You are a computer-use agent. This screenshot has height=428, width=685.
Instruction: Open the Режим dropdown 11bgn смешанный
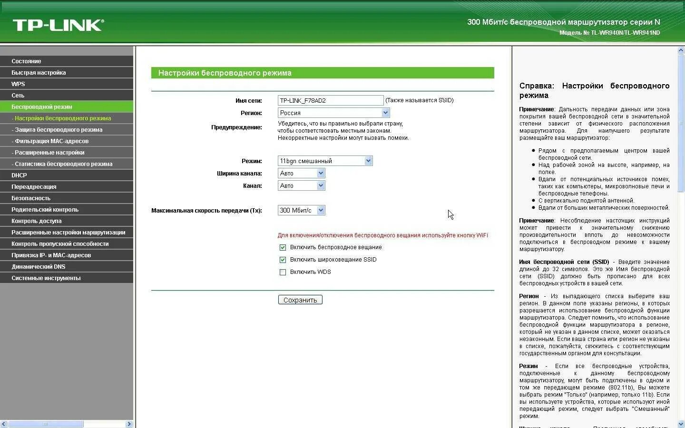click(325, 161)
